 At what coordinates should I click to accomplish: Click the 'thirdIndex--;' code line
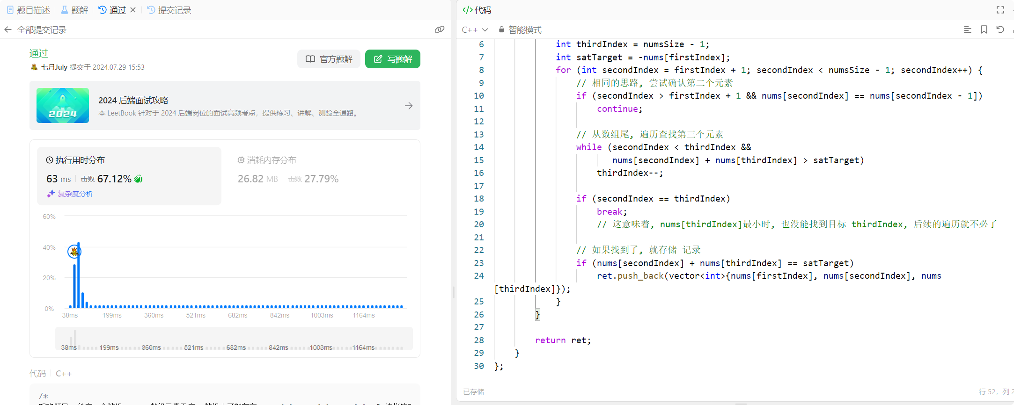click(x=630, y=173)
